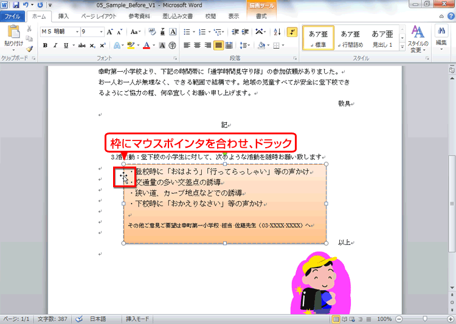Click the Redo icon in title bar
Image resolution: width=456 pixels, height=324 pixels.
tap(40, 5)
